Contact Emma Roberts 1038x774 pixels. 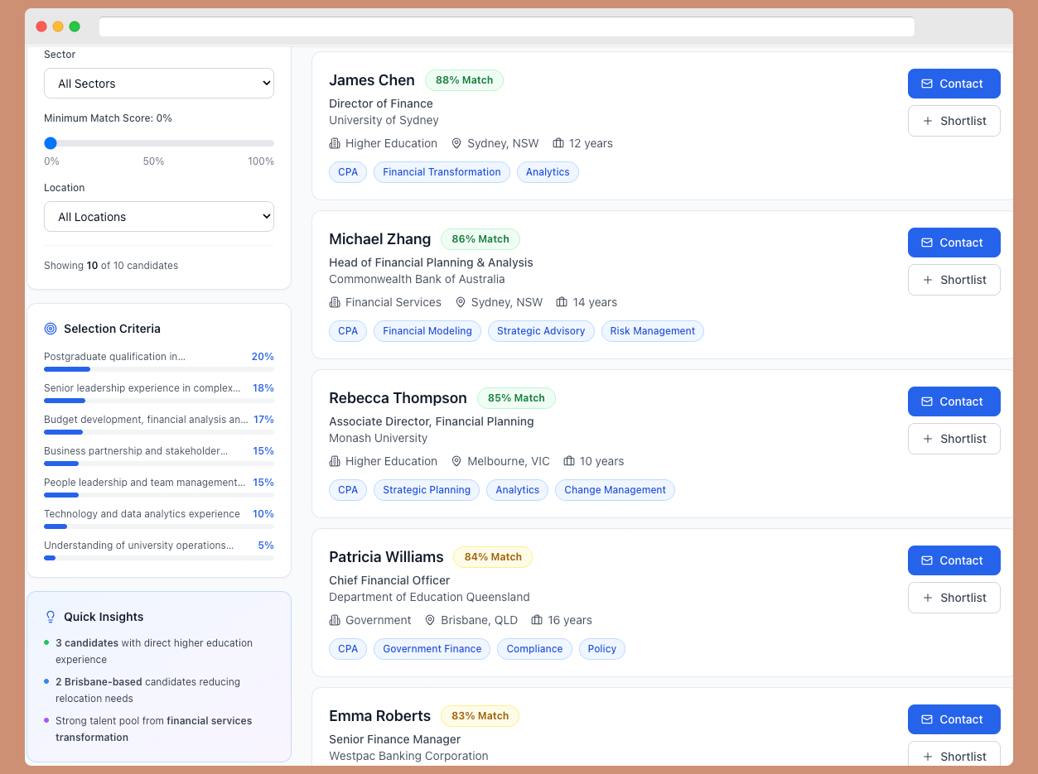tap(954, 719)
